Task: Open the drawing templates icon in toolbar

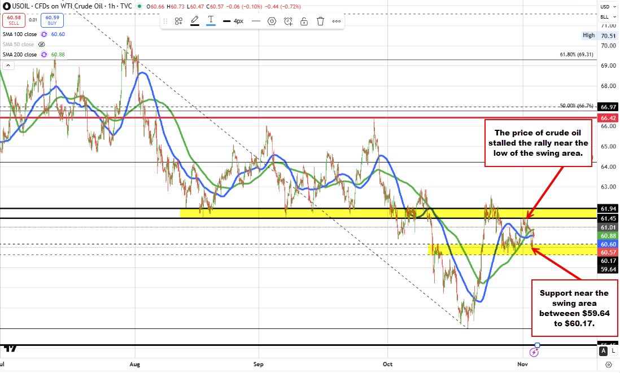Action: click(178, 21)
